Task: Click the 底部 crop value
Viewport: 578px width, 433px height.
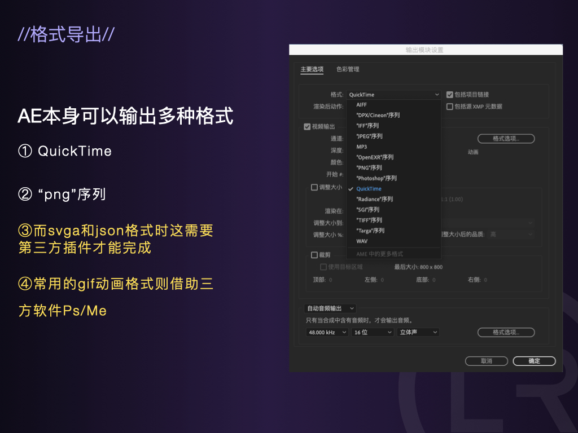Action: tap(434, 280)
